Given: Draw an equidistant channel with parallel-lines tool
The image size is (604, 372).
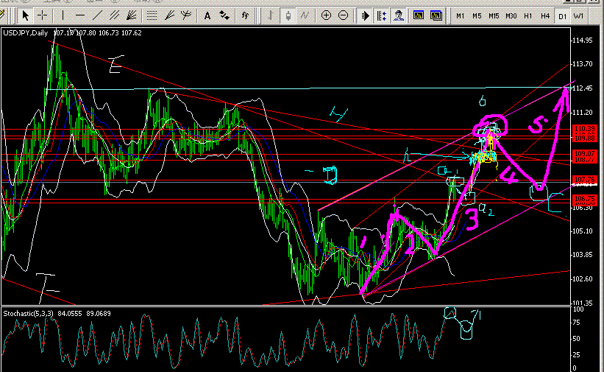Looking at the screenshot, I should pos(116,15).
